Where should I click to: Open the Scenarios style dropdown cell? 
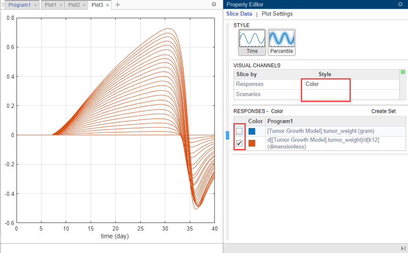(x=325, y=94)
